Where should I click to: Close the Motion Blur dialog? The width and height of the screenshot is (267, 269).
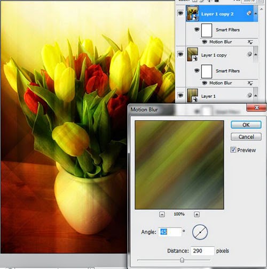tap(256, 108)
